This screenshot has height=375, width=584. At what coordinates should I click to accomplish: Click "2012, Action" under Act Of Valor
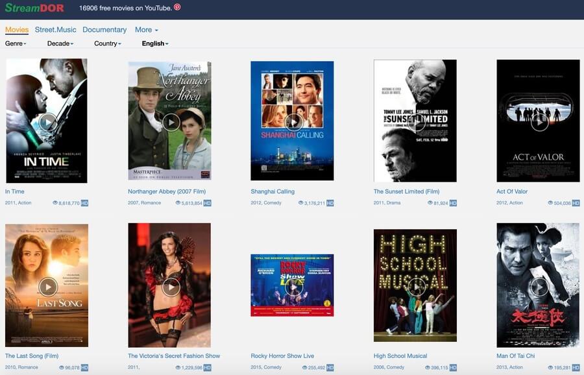[509, 203]
